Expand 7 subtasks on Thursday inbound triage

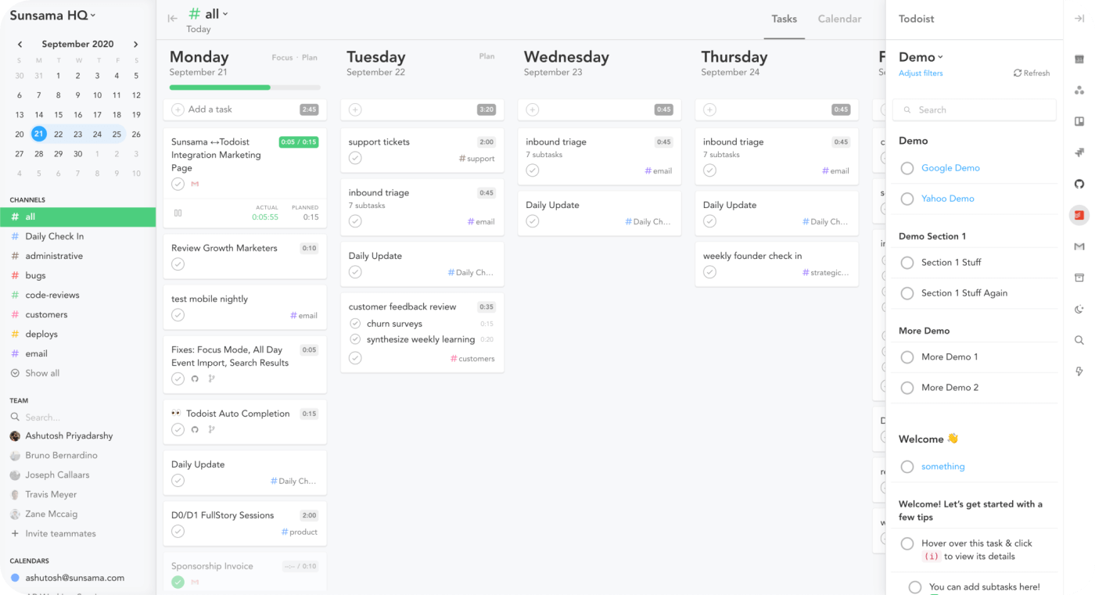(x=721, y=155)
